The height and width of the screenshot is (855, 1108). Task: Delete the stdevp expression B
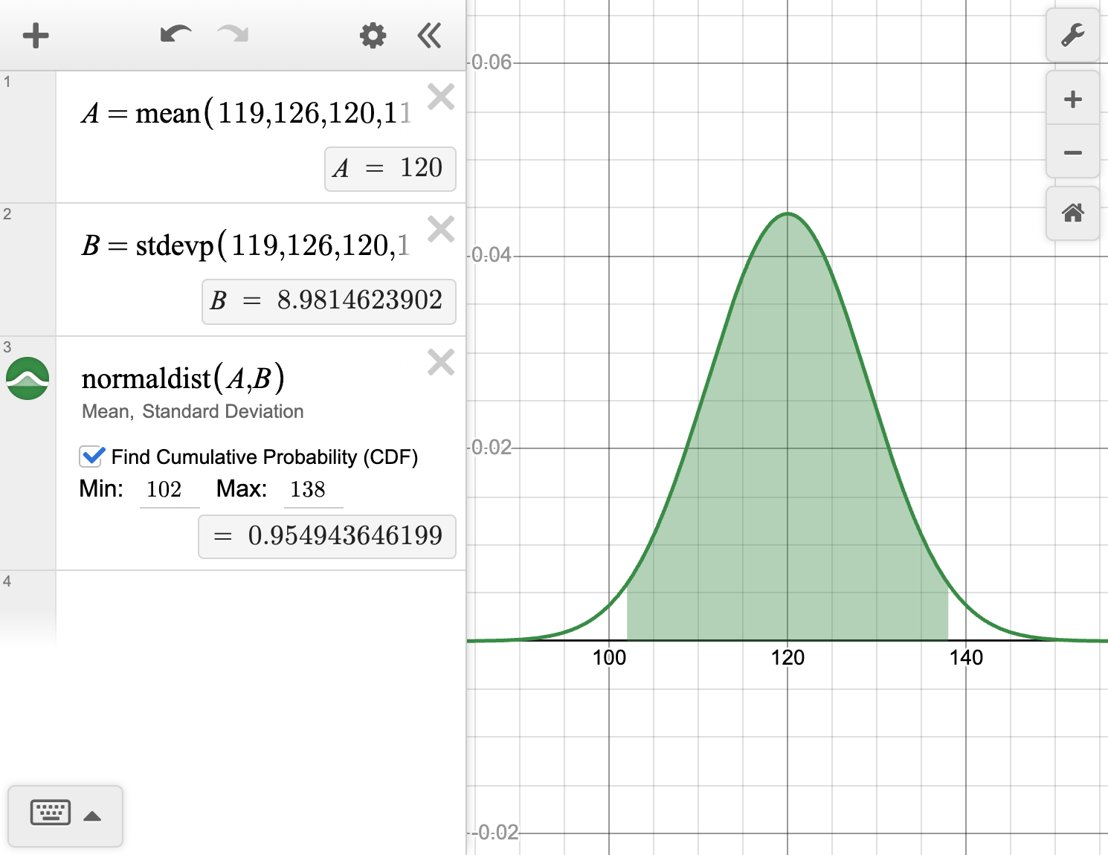(441, 229)
